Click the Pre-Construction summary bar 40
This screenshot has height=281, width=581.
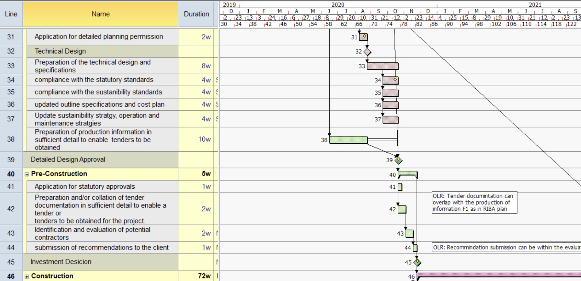pos(407,173)
